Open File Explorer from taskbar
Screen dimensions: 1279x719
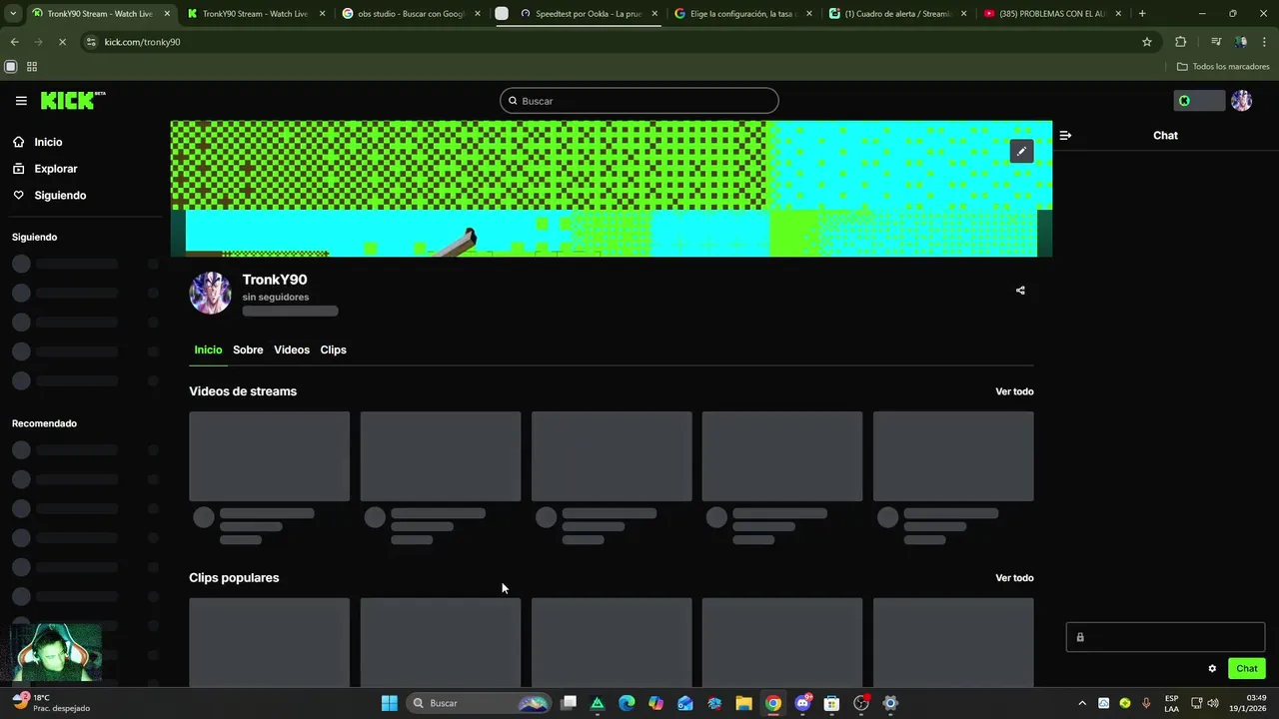(743, 703)
